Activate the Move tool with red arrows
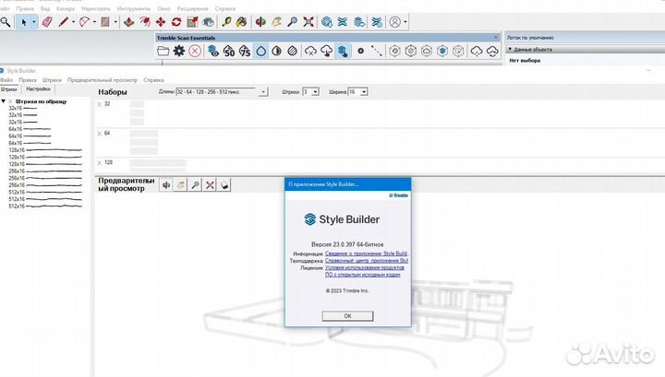The height and width of the screenshot is (377, 665). [161, 22]
